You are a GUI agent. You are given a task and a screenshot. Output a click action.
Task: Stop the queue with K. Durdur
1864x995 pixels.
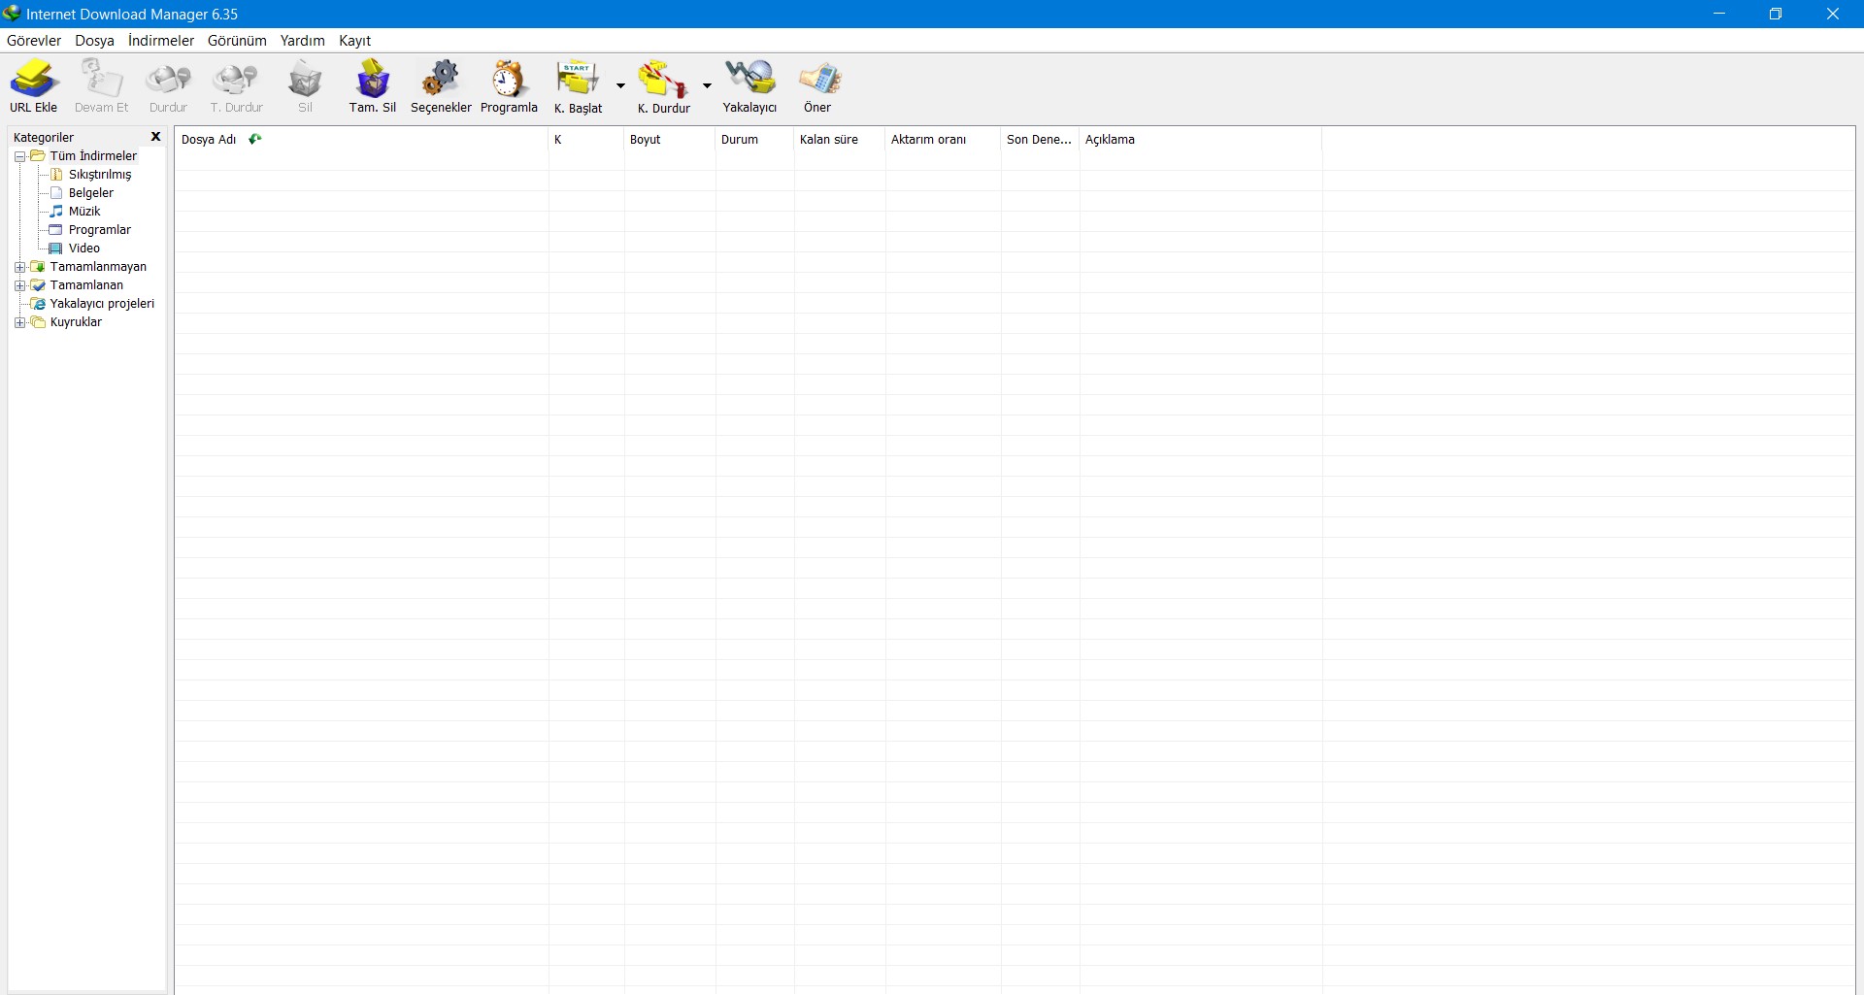663,85
